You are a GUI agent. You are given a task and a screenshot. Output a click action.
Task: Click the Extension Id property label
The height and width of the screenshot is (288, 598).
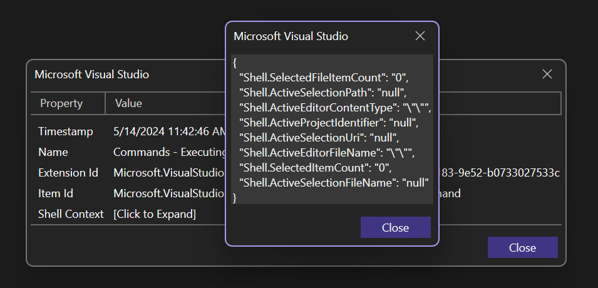tap(68, 173)
